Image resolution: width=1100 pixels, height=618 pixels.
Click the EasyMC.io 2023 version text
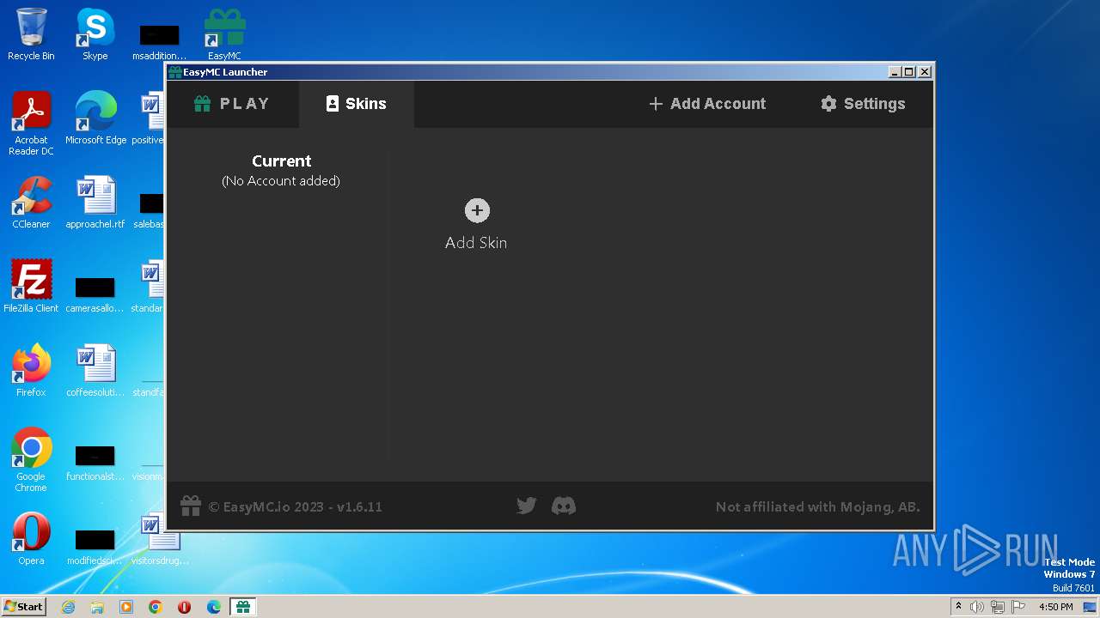click(x=296, y=507)
